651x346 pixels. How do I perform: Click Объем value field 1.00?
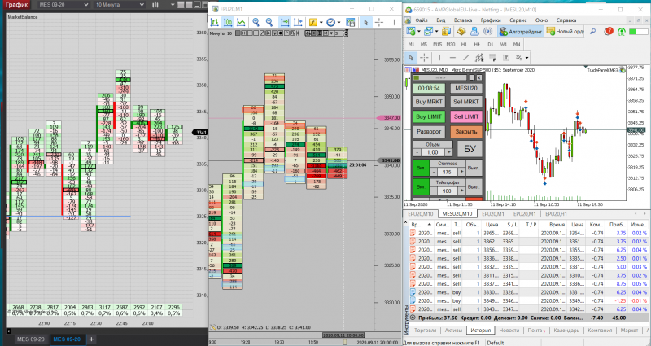[433, 152]
